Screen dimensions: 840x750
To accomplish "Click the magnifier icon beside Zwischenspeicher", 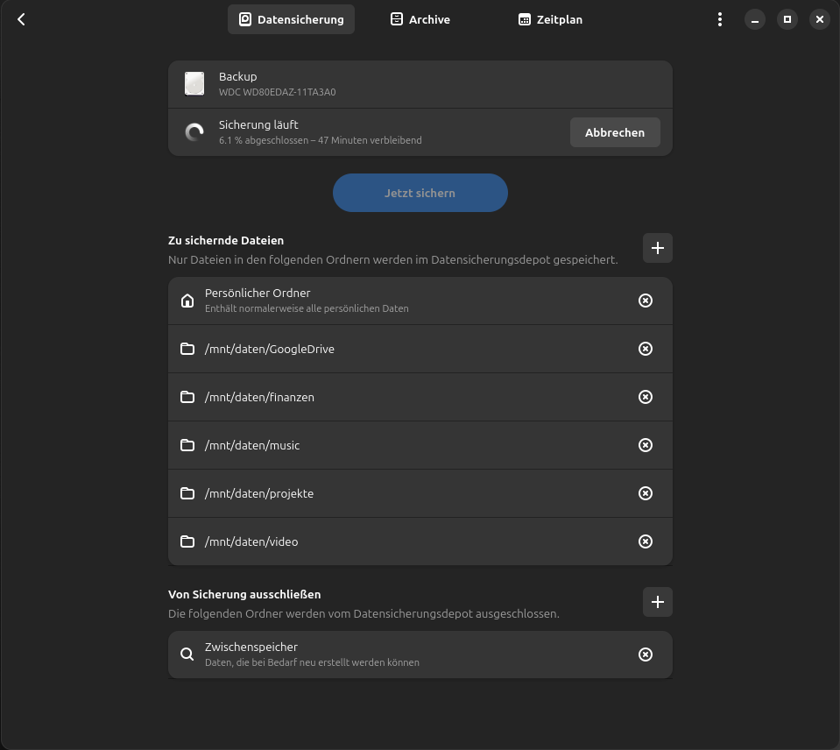I will (x=187, y=654).
